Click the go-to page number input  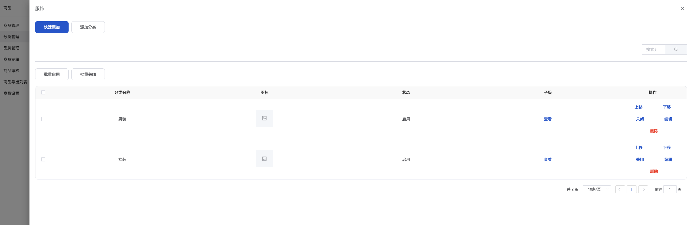coord(670,189)
